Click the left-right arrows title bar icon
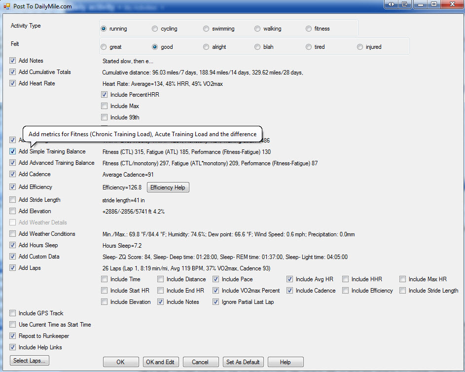This screenshot has height=372, width=465. pos(392,4)
